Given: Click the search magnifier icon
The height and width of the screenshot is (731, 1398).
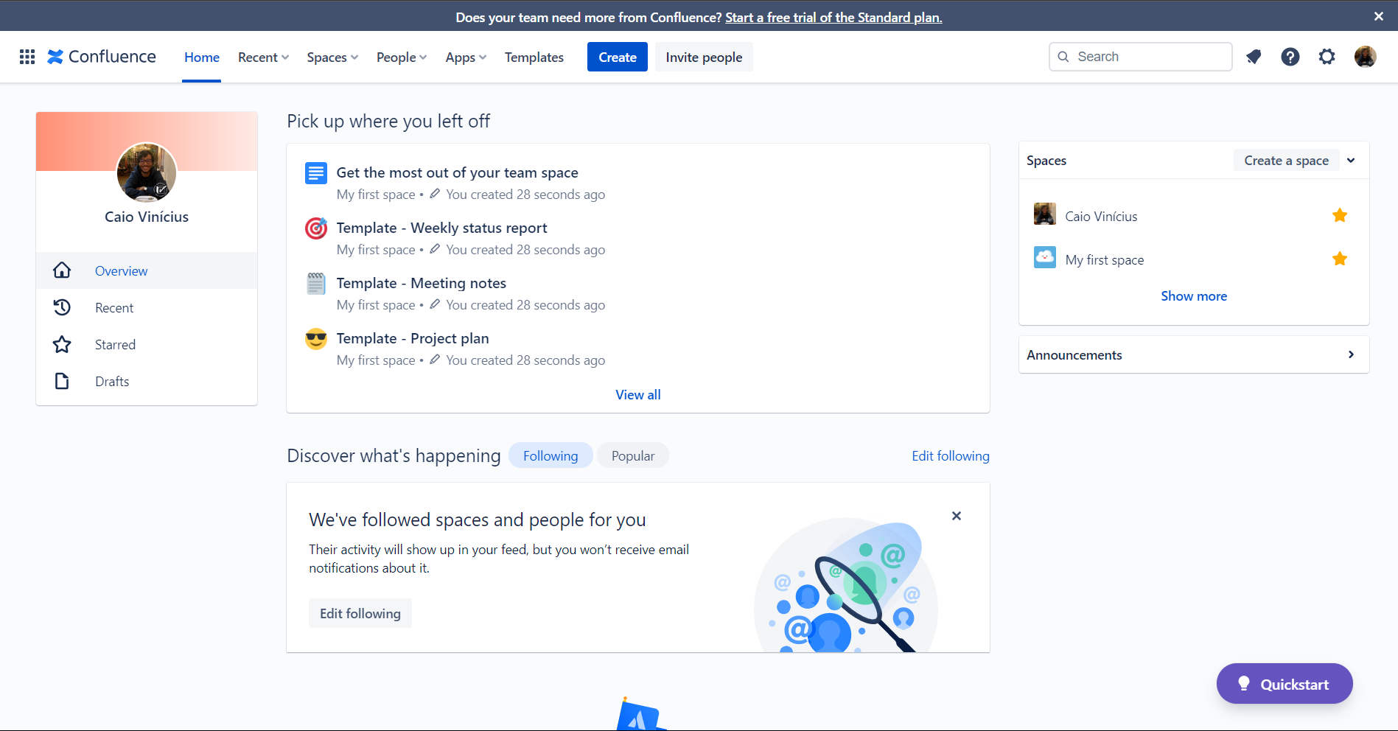Looking at the screenshot, I should point(1063,57).
